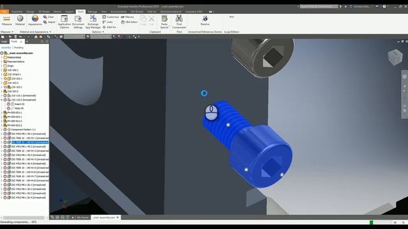
Task: Select ISO 4762 M8 x 30:4 (Unresolved)
Action: [28, 198]
